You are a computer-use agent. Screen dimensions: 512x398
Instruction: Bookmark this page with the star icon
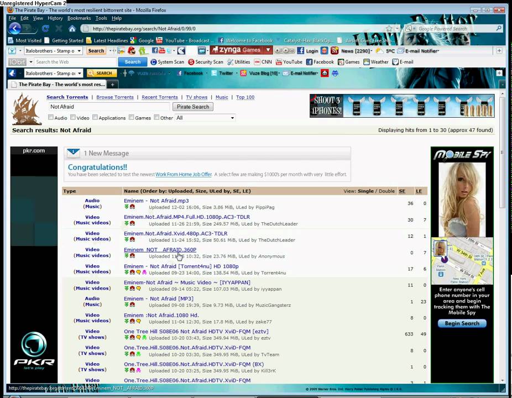(x=389, y=28)
